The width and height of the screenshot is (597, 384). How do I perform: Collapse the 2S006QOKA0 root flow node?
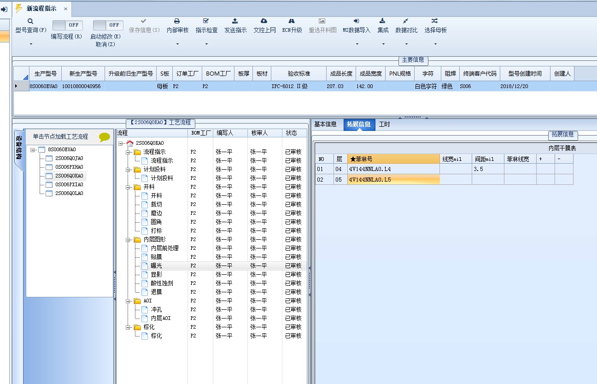click(121, 143)
